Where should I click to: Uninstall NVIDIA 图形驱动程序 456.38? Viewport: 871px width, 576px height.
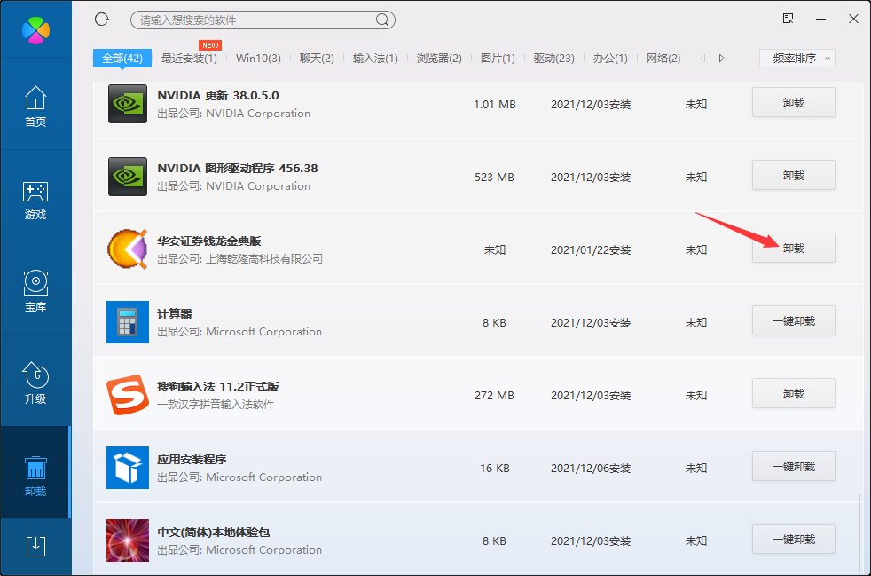(x=793, y=175)
